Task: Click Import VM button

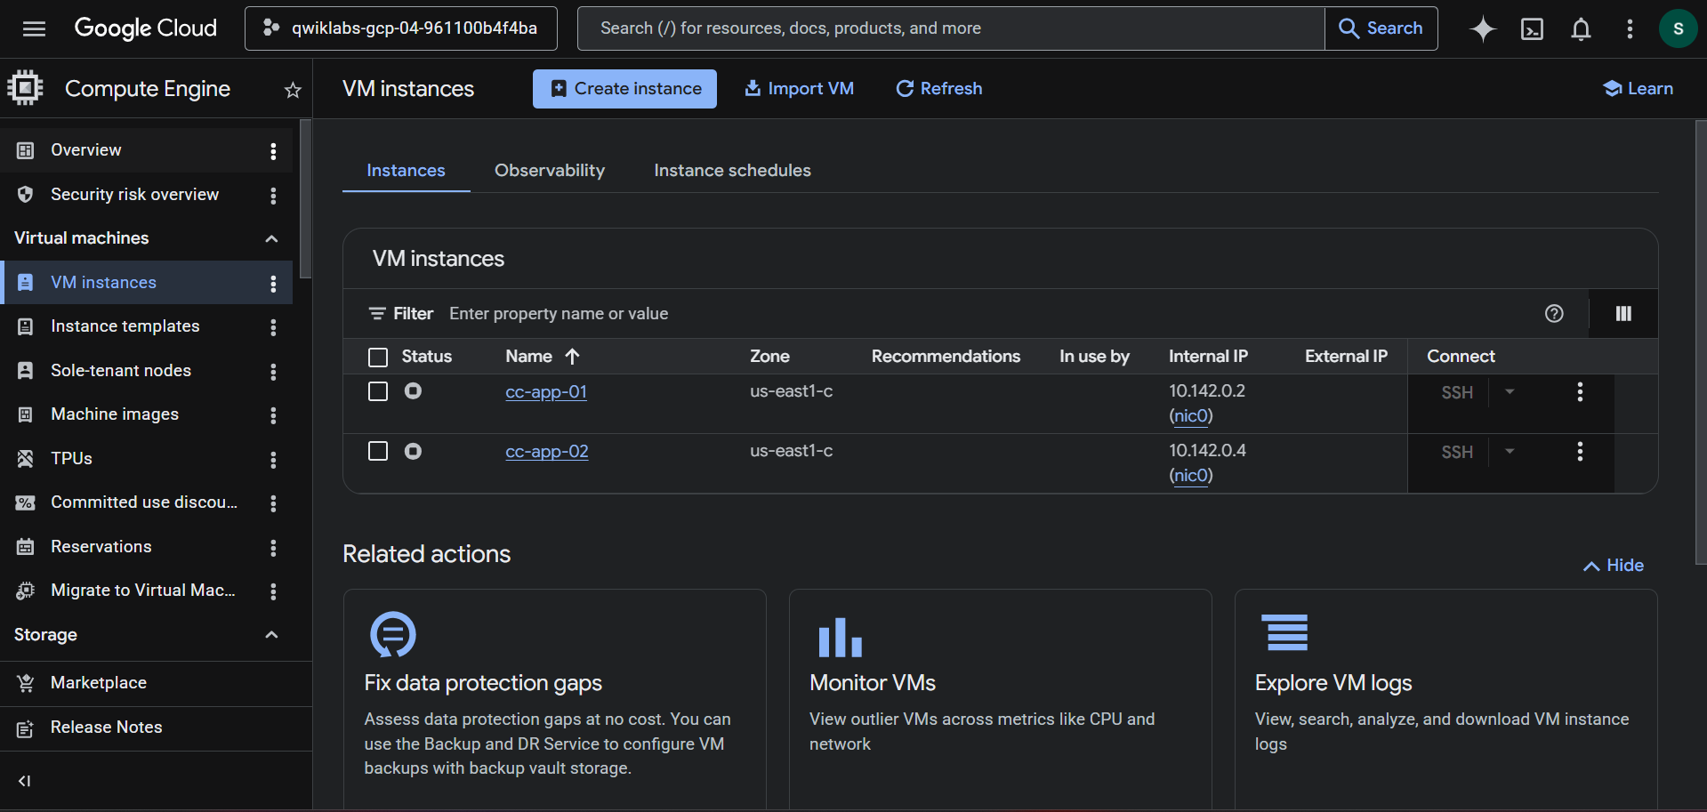Action: [x=799, y=89]
